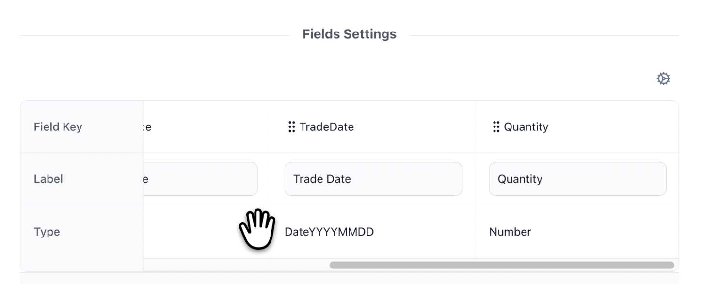702x284 pixels.
Task: Click the Label row header
Action: 48,179
